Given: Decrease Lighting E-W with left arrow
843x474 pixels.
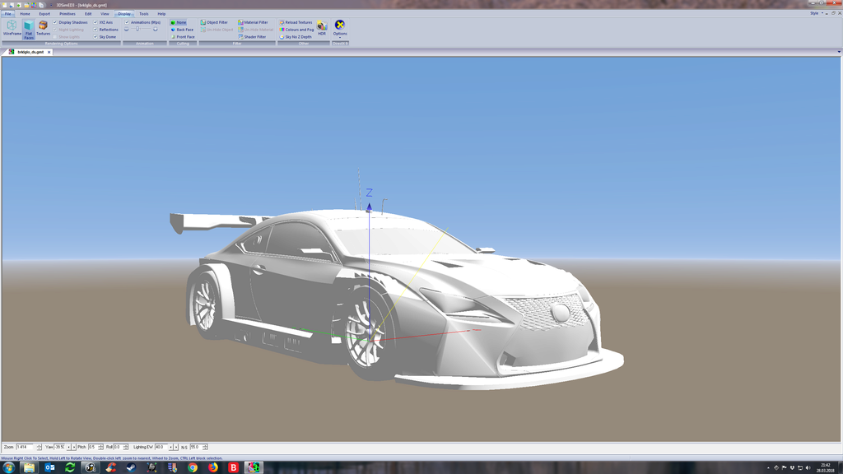Looking at the screenshot, I should pos(171,447).
